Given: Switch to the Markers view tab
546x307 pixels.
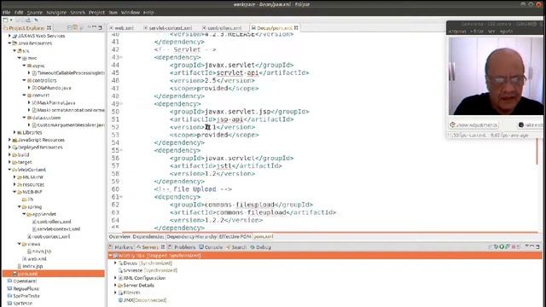Looking at the screenshot, I should [121, 247].
